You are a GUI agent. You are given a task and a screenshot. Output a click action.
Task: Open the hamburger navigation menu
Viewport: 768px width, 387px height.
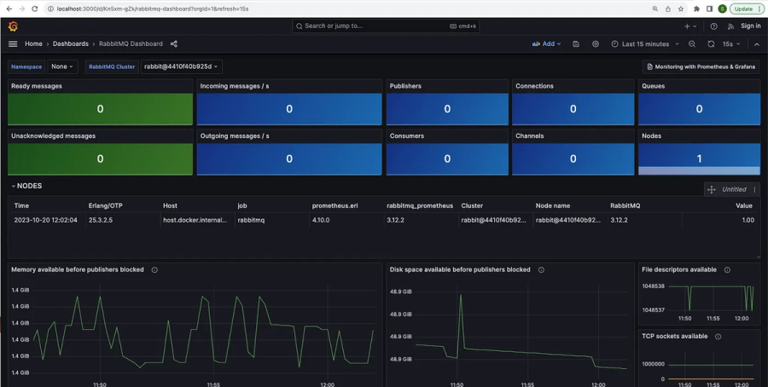[x=13, y=44]
